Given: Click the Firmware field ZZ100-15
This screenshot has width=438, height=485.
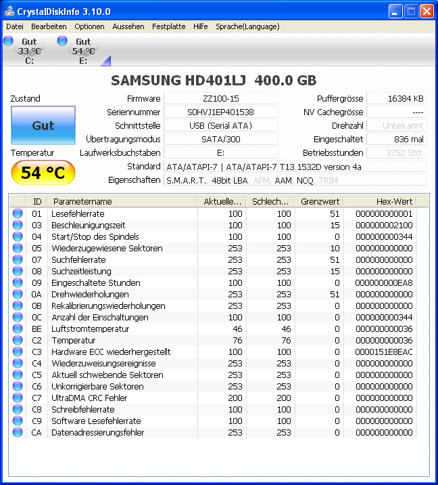Looking at the screenshot, I should [221, 99].
